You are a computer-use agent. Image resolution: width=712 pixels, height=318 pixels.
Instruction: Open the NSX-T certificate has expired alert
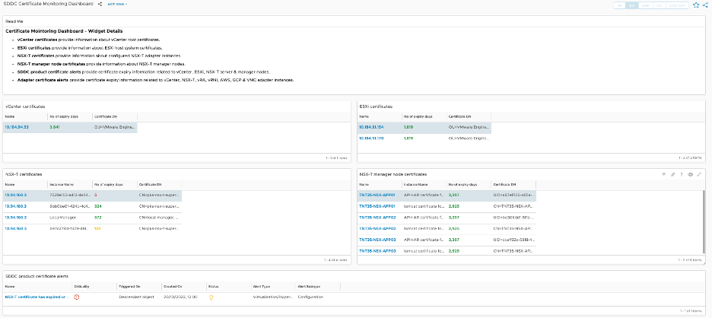(x=37, y=297)
